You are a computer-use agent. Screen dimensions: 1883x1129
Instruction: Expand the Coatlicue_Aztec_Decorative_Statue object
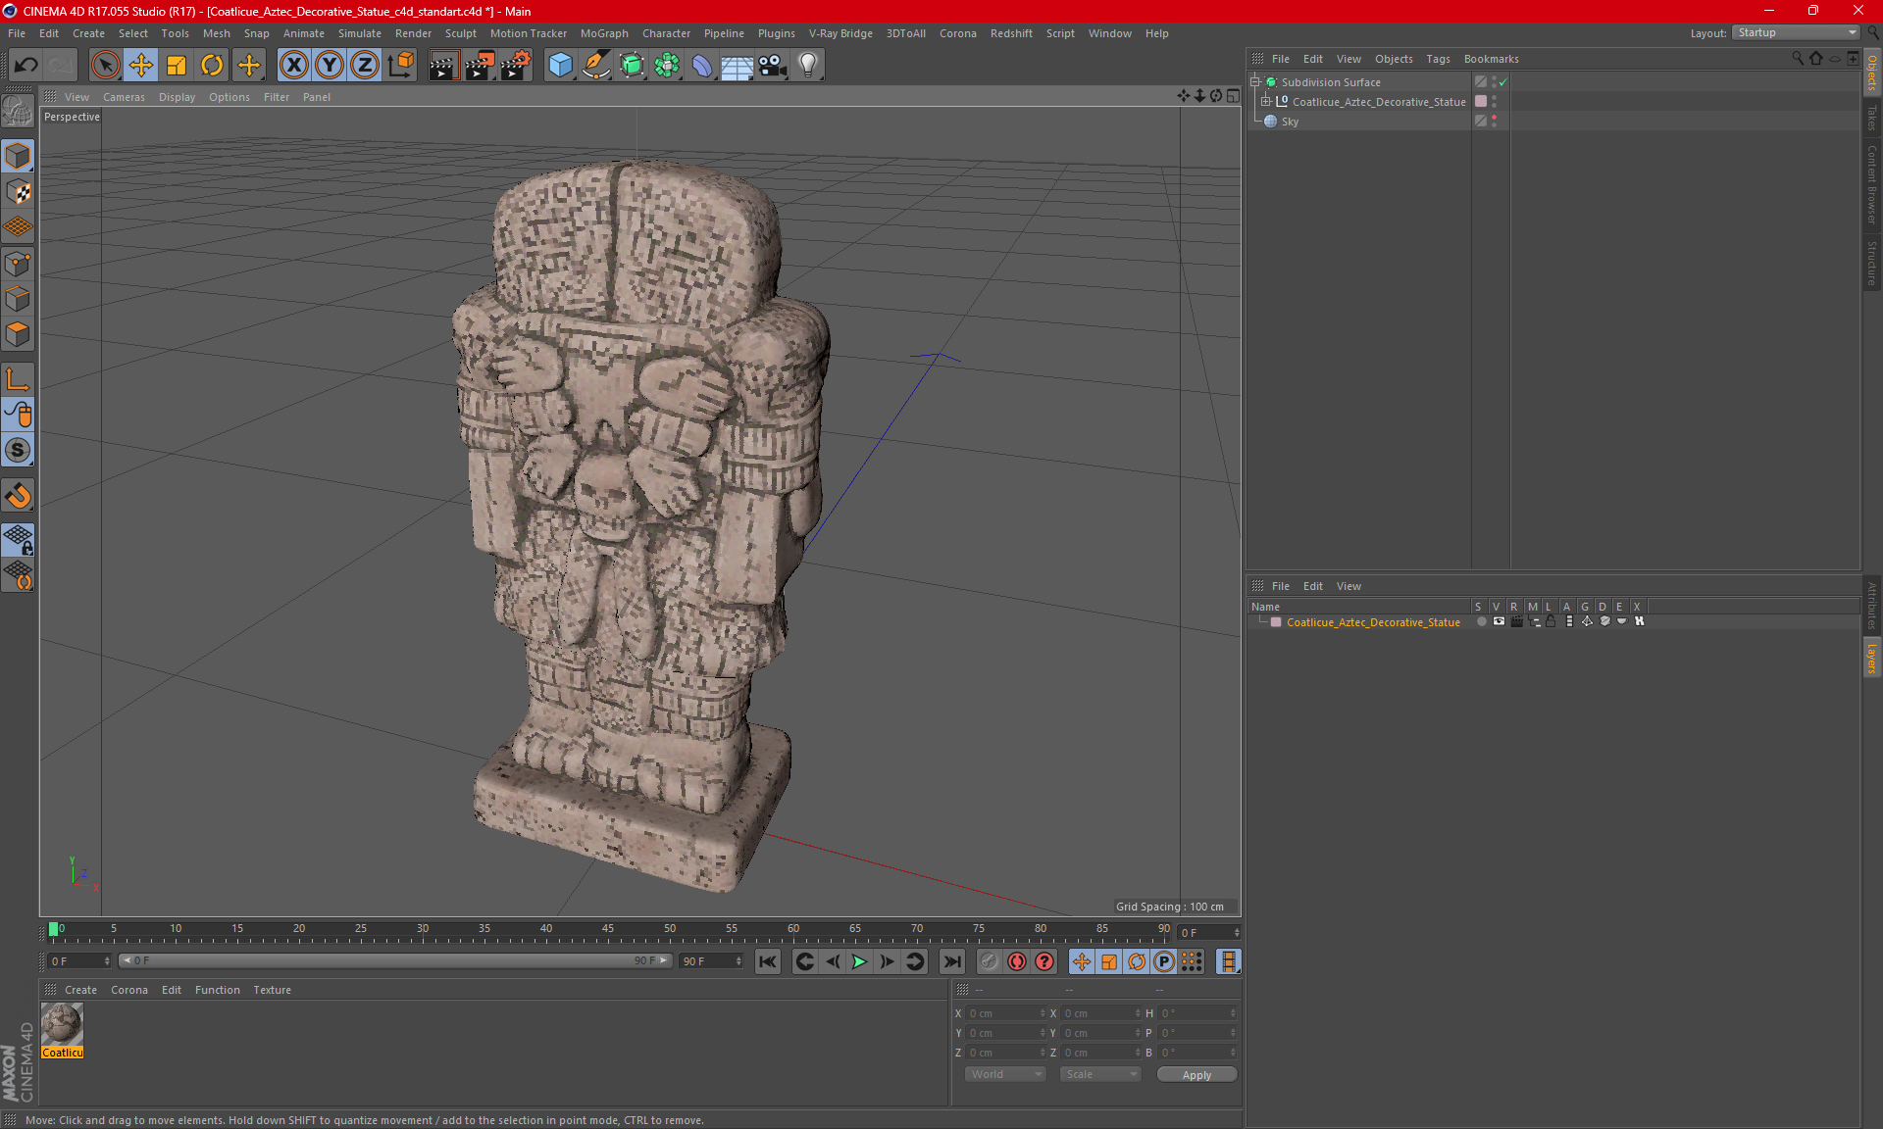click(1266, 101)
